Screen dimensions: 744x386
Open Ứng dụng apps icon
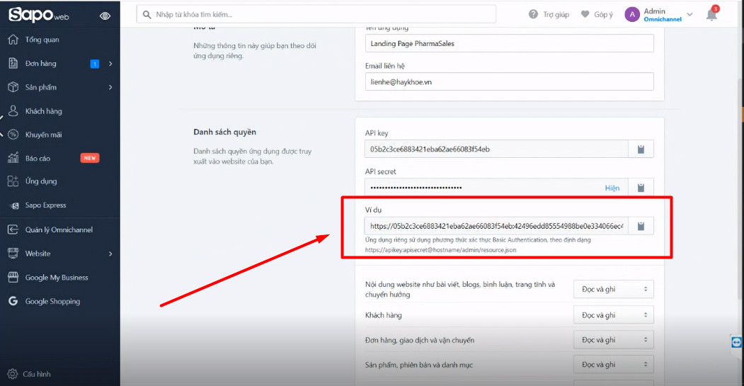pos(13,181)
